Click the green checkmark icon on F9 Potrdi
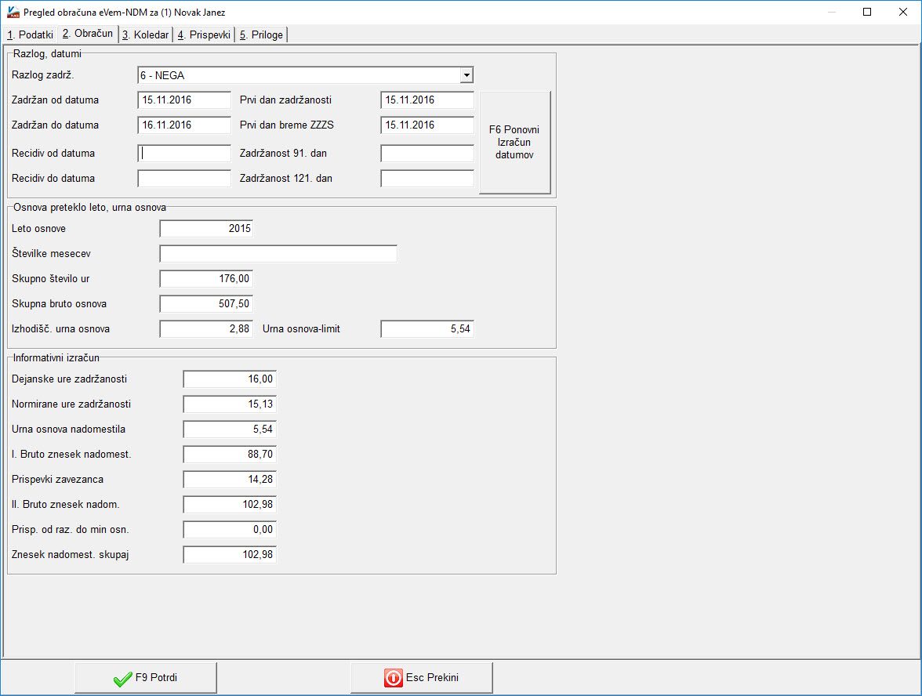 point(122,679)
